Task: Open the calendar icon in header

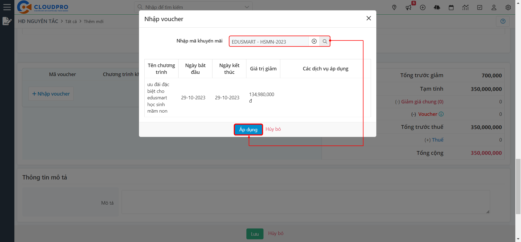Action: pyautogui.click(x=451, y=8)
